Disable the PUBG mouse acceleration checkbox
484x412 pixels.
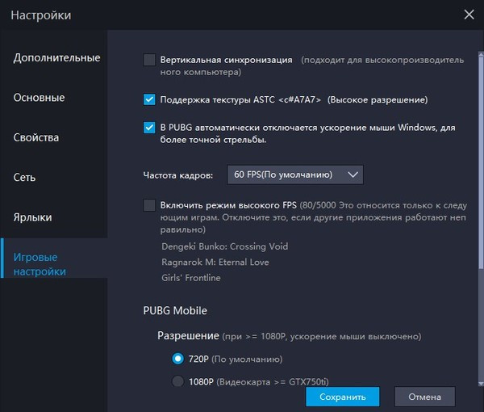[x=149, y=128]
